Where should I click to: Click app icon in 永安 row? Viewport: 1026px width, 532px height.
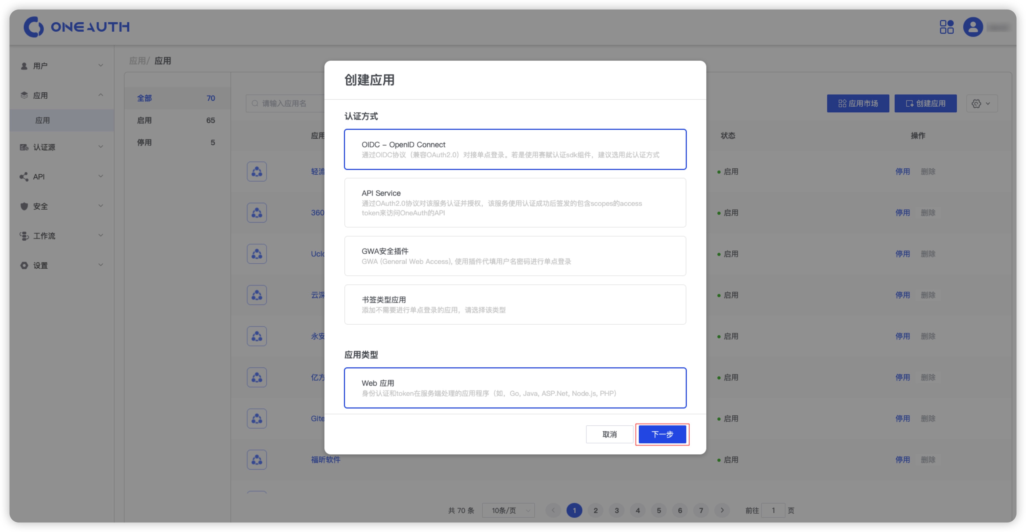pos(256,336)
